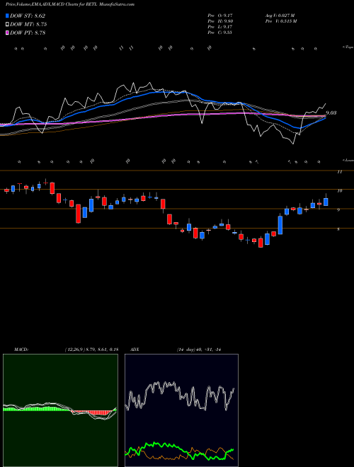The height and width of the screenshot is (467, 354).
Task: Click the ADX (14 day) values text
Action: (x=198, y=350)
